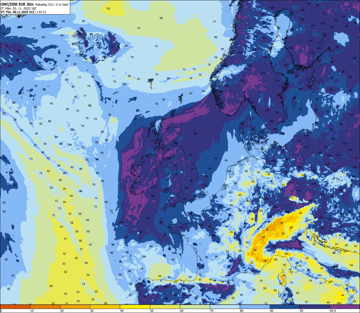Viewport: 360px width, 313px height.
Task: Click the humidity value '37' near the Italian coast
Action: (331, 282)
